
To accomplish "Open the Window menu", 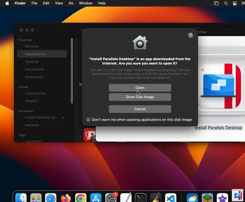I will coord(86,3).
